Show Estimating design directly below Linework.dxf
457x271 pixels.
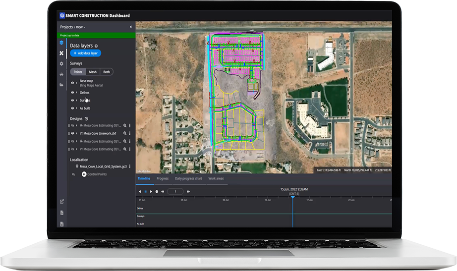point(72,141)
